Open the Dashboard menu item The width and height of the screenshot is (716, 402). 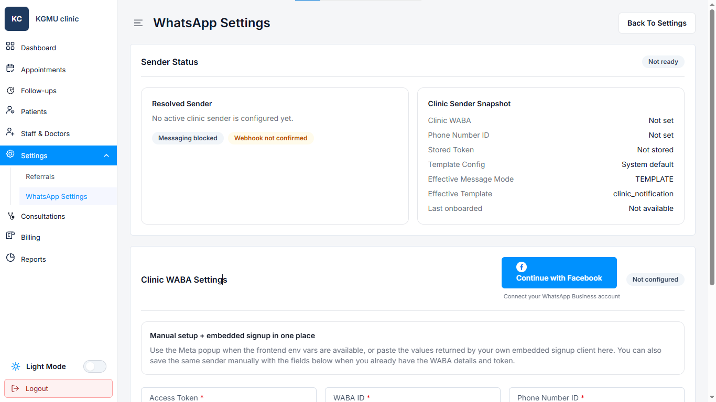(58, 48)
